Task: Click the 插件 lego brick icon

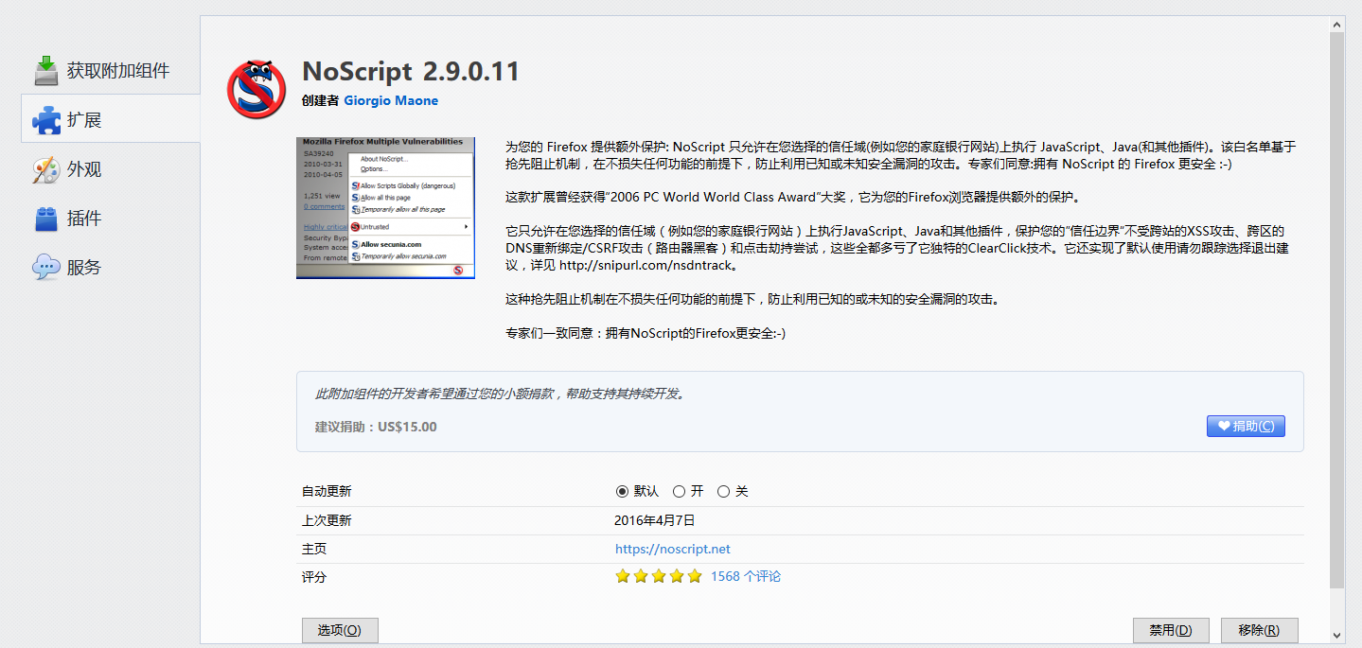Action: pos(46,219)
